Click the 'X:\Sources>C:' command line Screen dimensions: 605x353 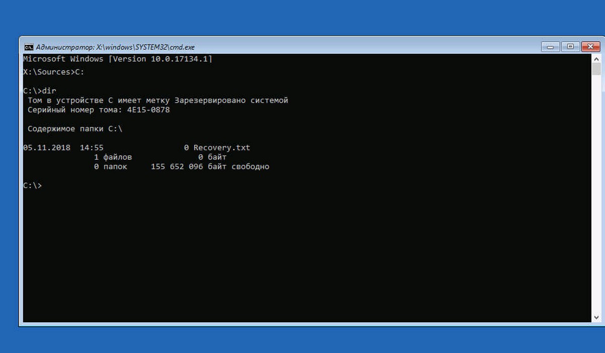54,72
